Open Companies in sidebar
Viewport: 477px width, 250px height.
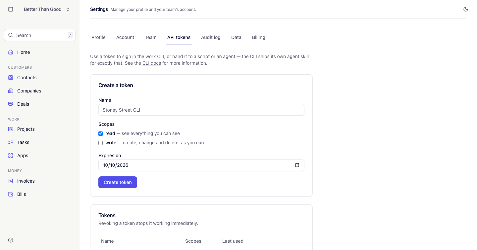(40, 91)
